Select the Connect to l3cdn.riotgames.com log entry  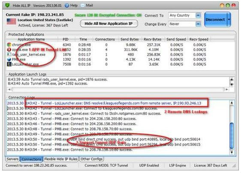click(84, 113)
